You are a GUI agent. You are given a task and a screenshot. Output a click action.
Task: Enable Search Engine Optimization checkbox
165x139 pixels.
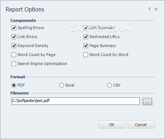pyautogui.click(x=14, y=64)
